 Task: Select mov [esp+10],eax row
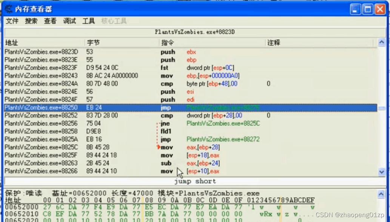tap(191, 171)
